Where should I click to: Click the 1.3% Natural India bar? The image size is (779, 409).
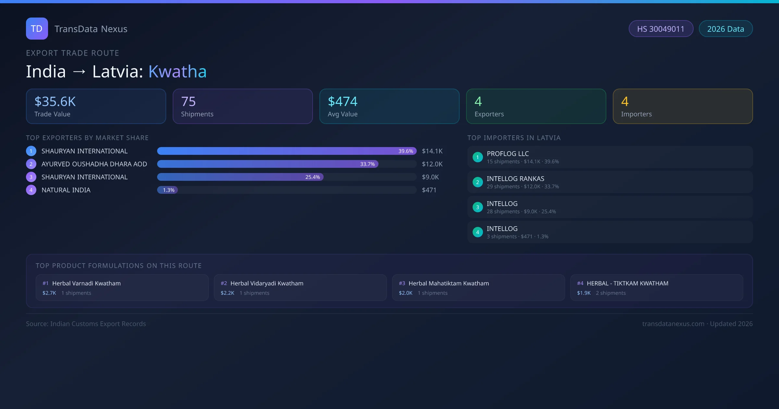tap(167, 190)
